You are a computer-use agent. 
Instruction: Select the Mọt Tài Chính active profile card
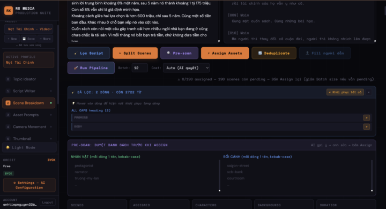pyautogui.click(x=28, y=59)
